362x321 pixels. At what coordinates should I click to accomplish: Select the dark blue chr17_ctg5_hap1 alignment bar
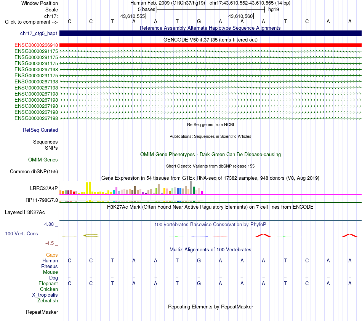point(210,33)
